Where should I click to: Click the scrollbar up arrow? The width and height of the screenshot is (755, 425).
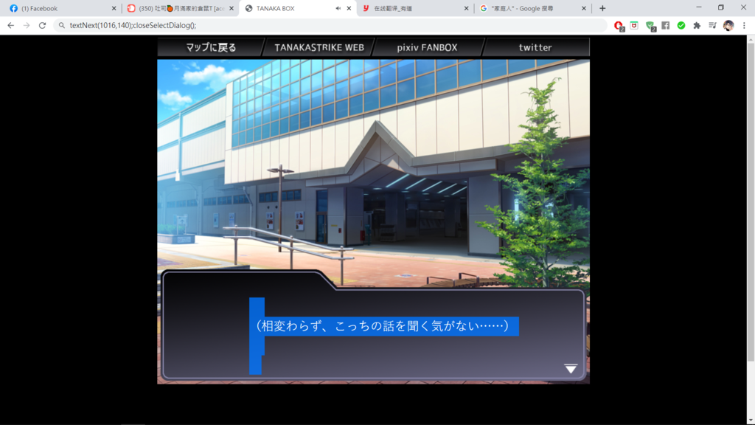tap(751, 39)
